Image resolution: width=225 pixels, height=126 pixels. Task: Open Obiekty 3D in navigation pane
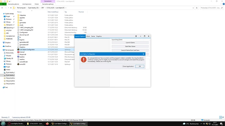pyautogui.click(x=9, y=58)
